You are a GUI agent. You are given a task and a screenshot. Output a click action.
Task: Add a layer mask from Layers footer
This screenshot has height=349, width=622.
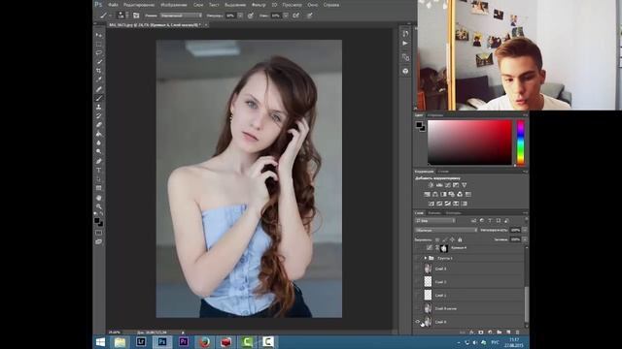(x=481, y=333)
